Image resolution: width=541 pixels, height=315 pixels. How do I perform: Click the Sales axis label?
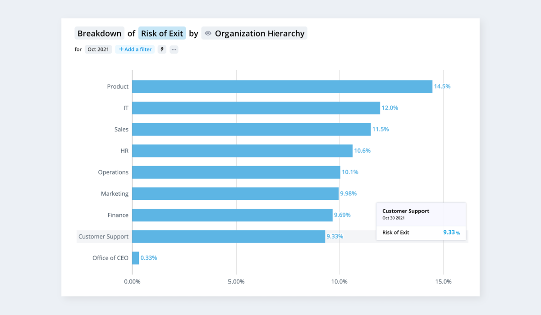(x=121, y=129)
